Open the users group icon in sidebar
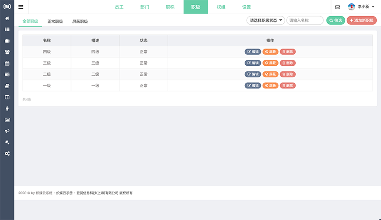The height and width of the screenshot is (220, 381). click(7, 52)
